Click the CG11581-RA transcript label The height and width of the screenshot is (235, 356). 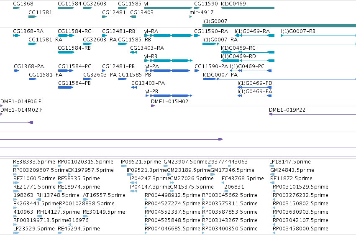point(46,40)
